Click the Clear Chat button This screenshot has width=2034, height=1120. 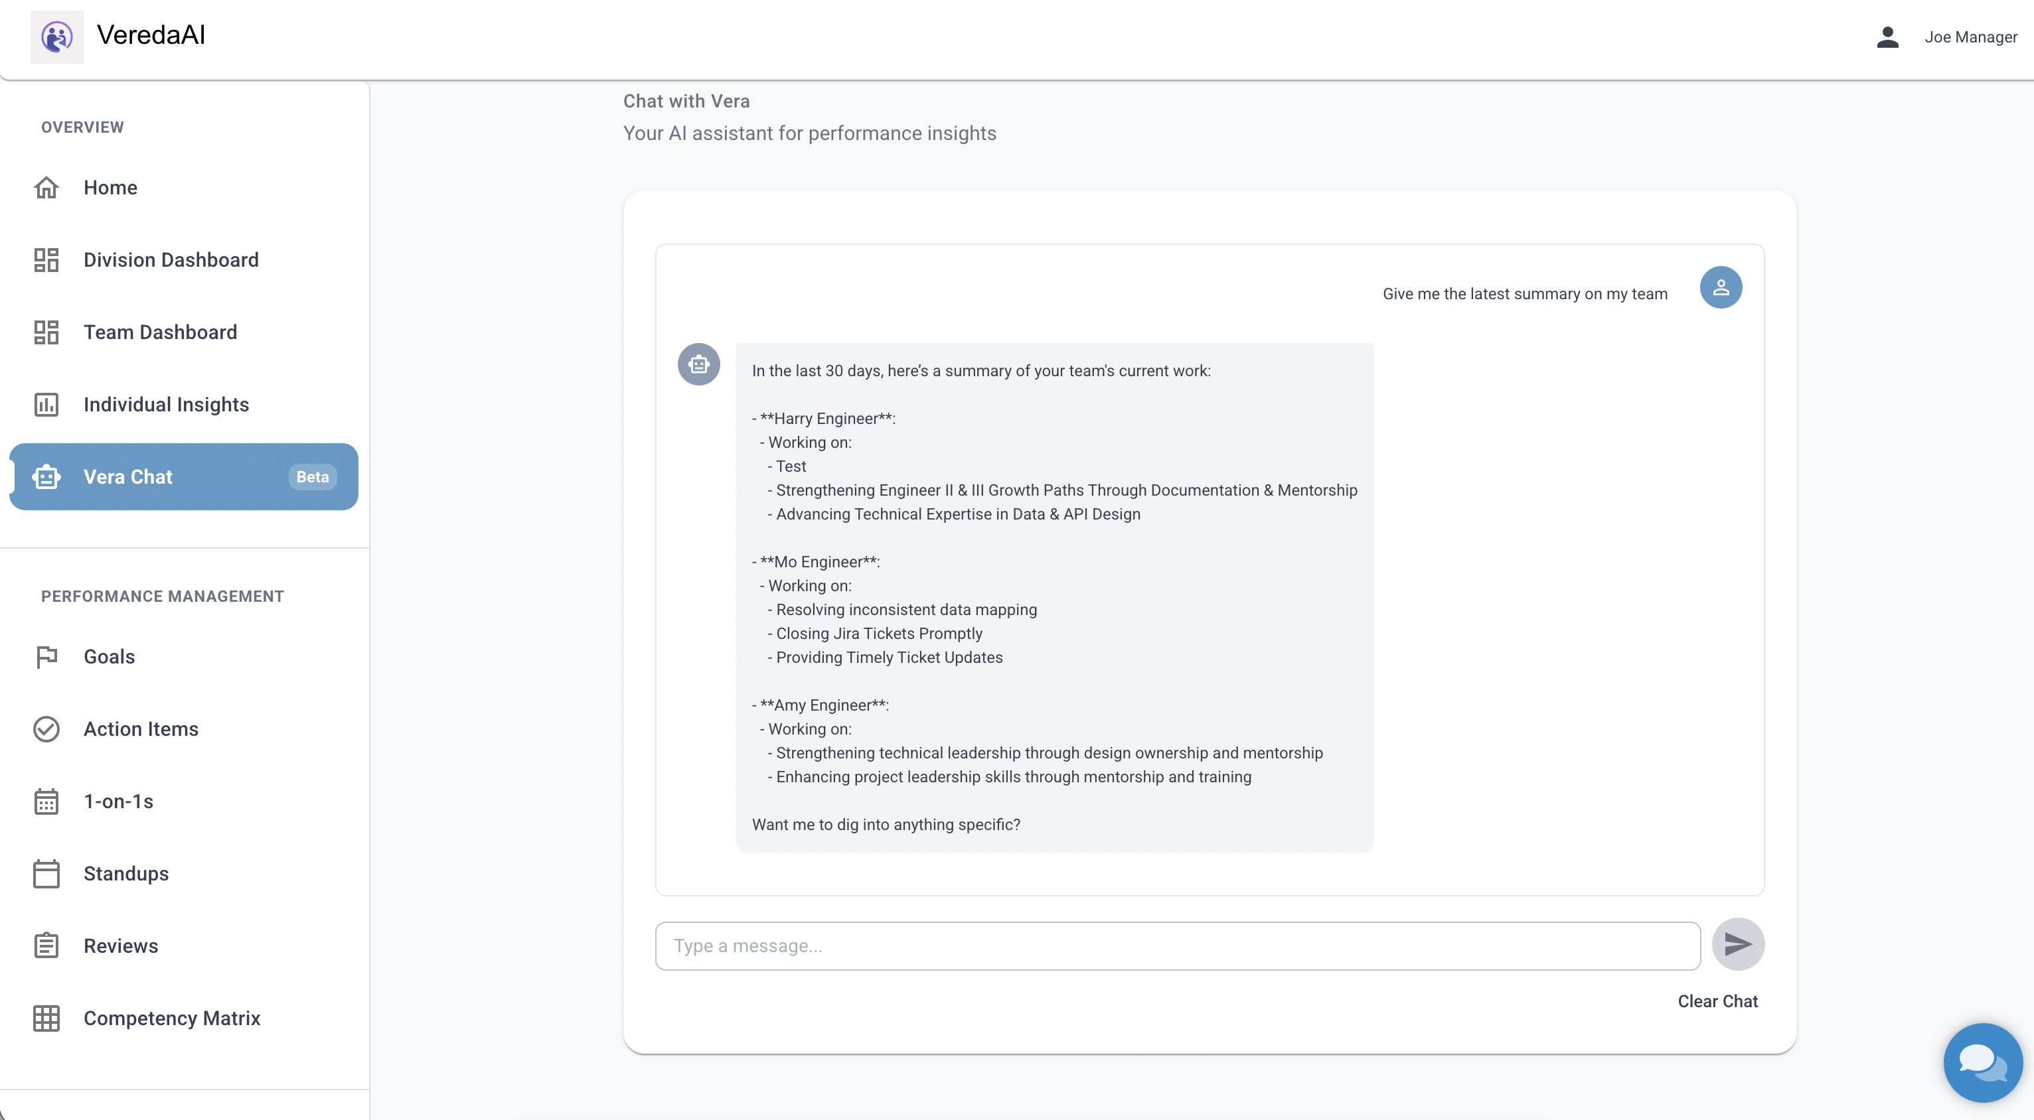pyautogui.click(x=1717, y=1001)
